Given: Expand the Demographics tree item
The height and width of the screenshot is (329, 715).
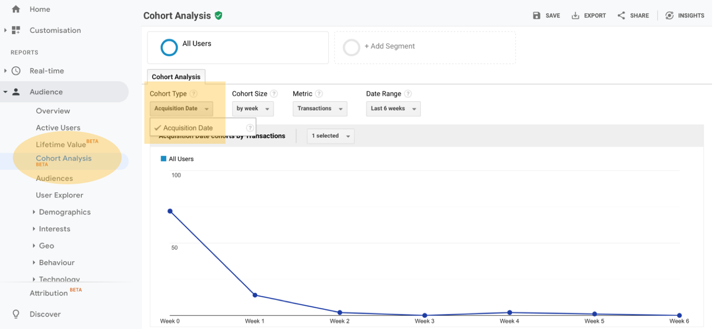Looking at the screenshot, I should tap(34, 212).
